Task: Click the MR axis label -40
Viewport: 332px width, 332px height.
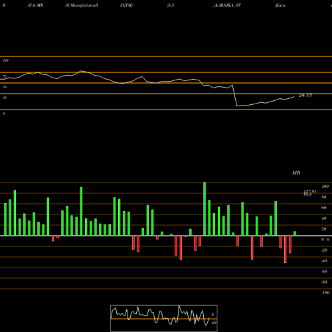Action: (324, 261)
